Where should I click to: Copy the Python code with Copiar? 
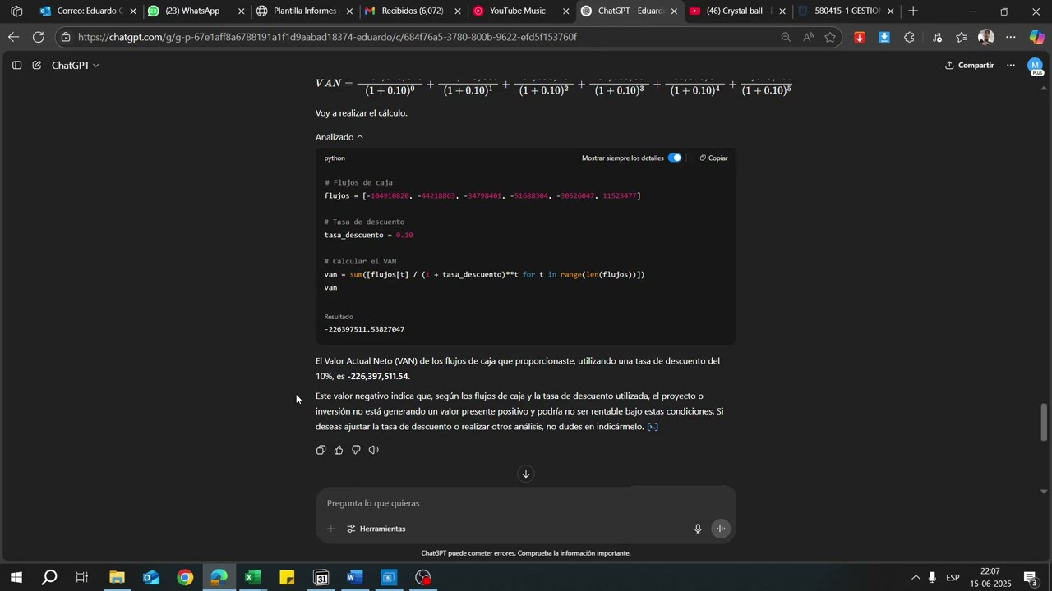click(x=713, y=158)
